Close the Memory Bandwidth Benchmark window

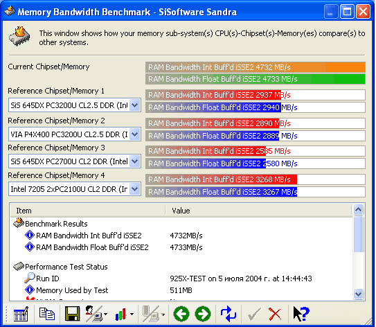pos(363,11)
